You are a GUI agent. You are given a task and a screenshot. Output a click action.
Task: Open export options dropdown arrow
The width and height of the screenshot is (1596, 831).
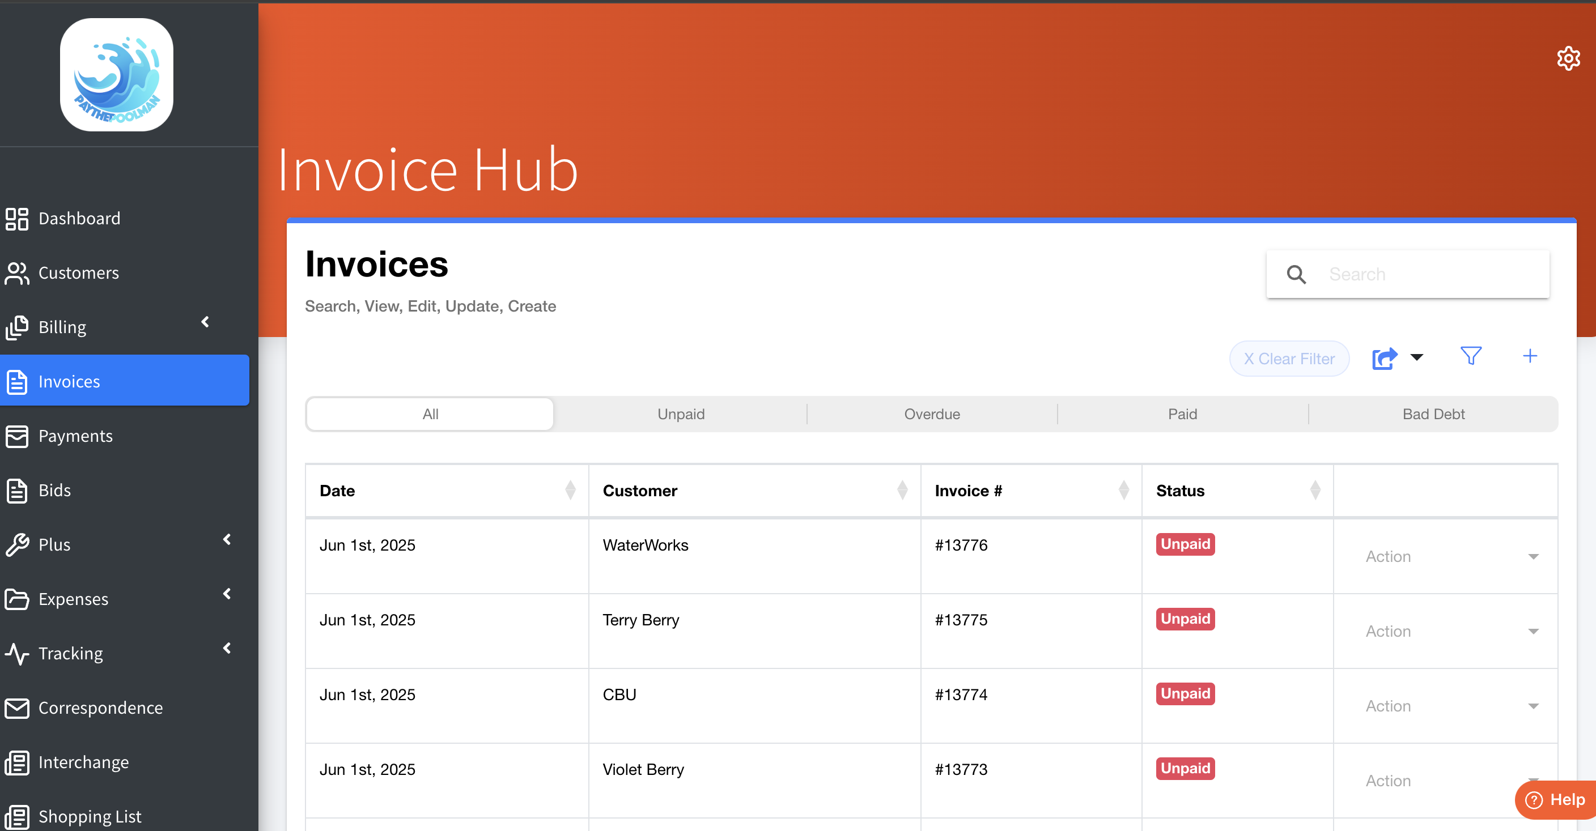point(1416,357)
